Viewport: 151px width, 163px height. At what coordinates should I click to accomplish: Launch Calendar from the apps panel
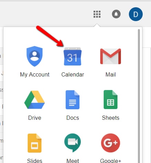pyautogui.click(x=73, y=56)
